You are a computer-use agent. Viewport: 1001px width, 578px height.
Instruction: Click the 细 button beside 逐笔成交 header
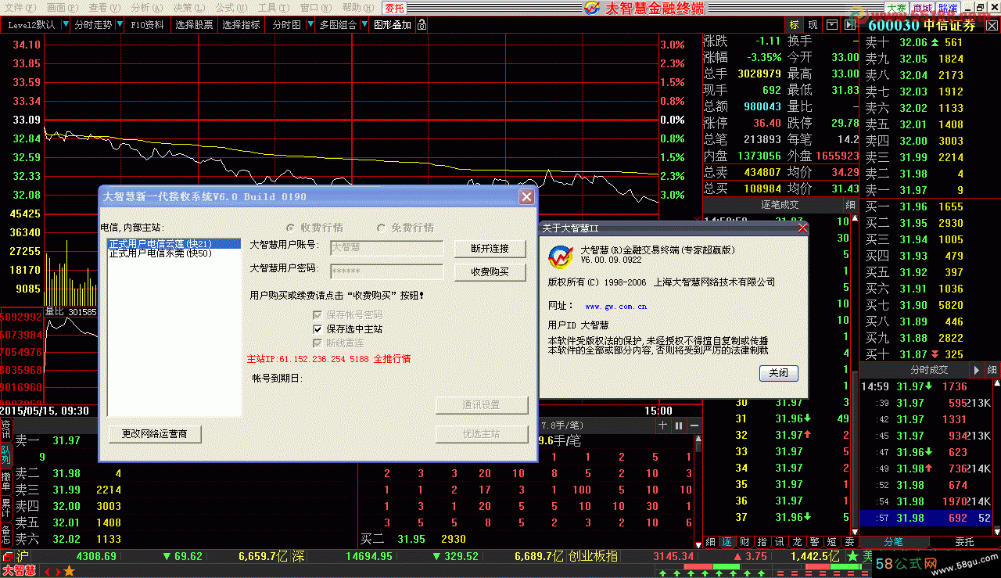851,205
